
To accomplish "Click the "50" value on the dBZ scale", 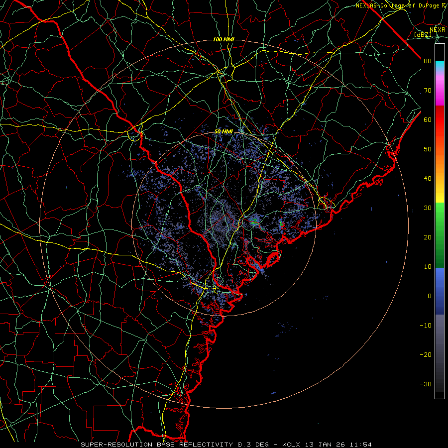I will 428,149.
